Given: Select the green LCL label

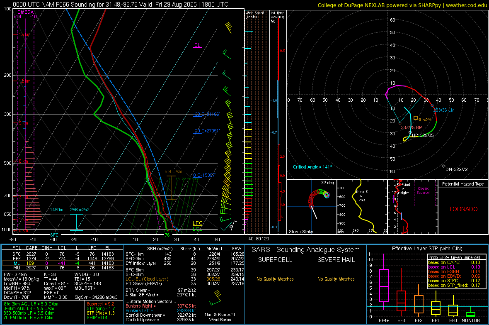Looking at the screenshot, I should [197, 229].
